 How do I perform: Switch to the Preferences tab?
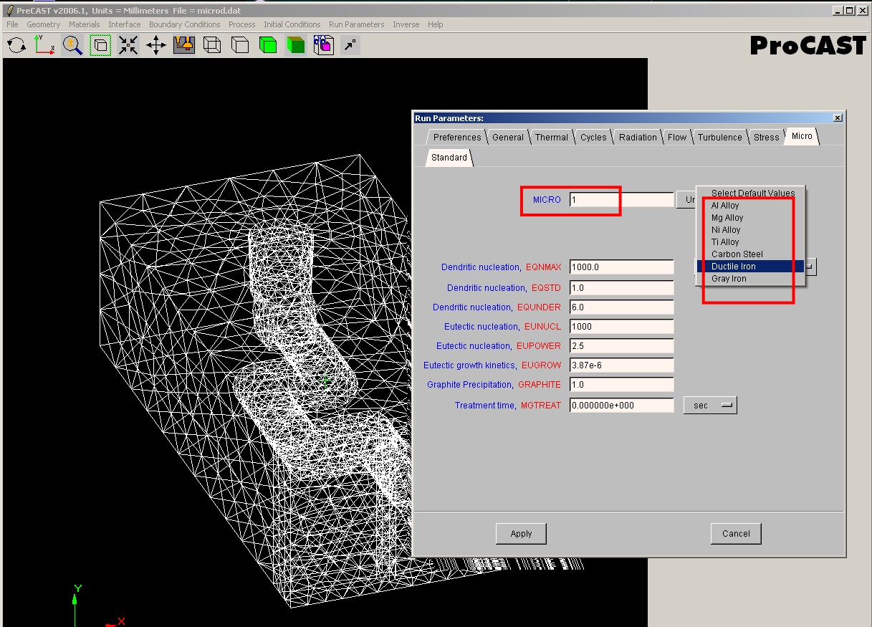(x=457, y=137)
